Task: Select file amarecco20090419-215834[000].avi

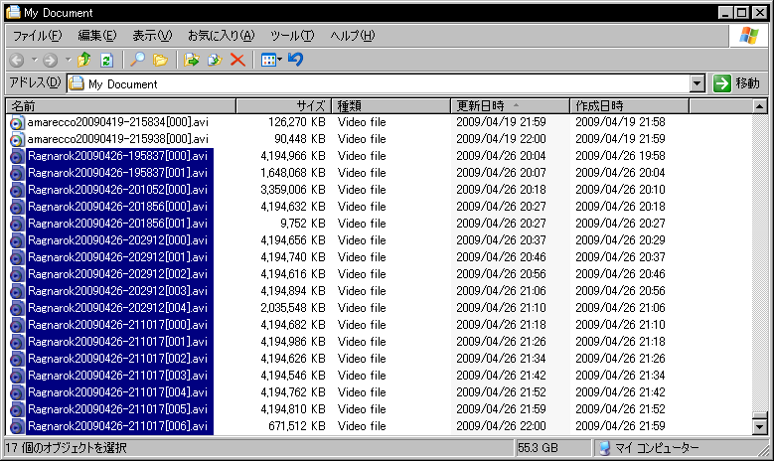Action: pos(117,122)
